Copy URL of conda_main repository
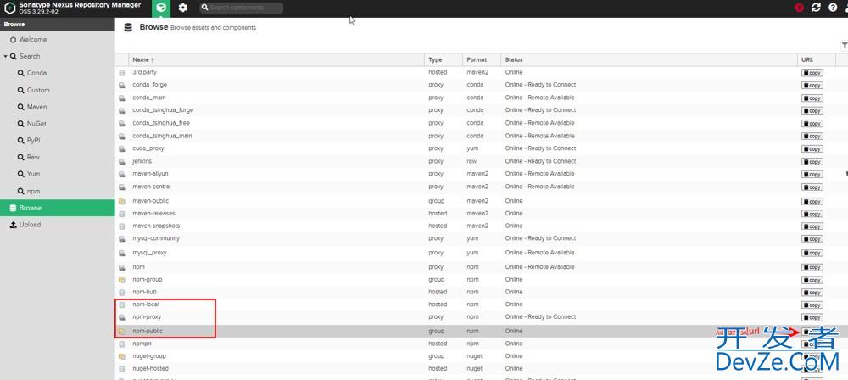The image size is (848, 380). [812, 98]
